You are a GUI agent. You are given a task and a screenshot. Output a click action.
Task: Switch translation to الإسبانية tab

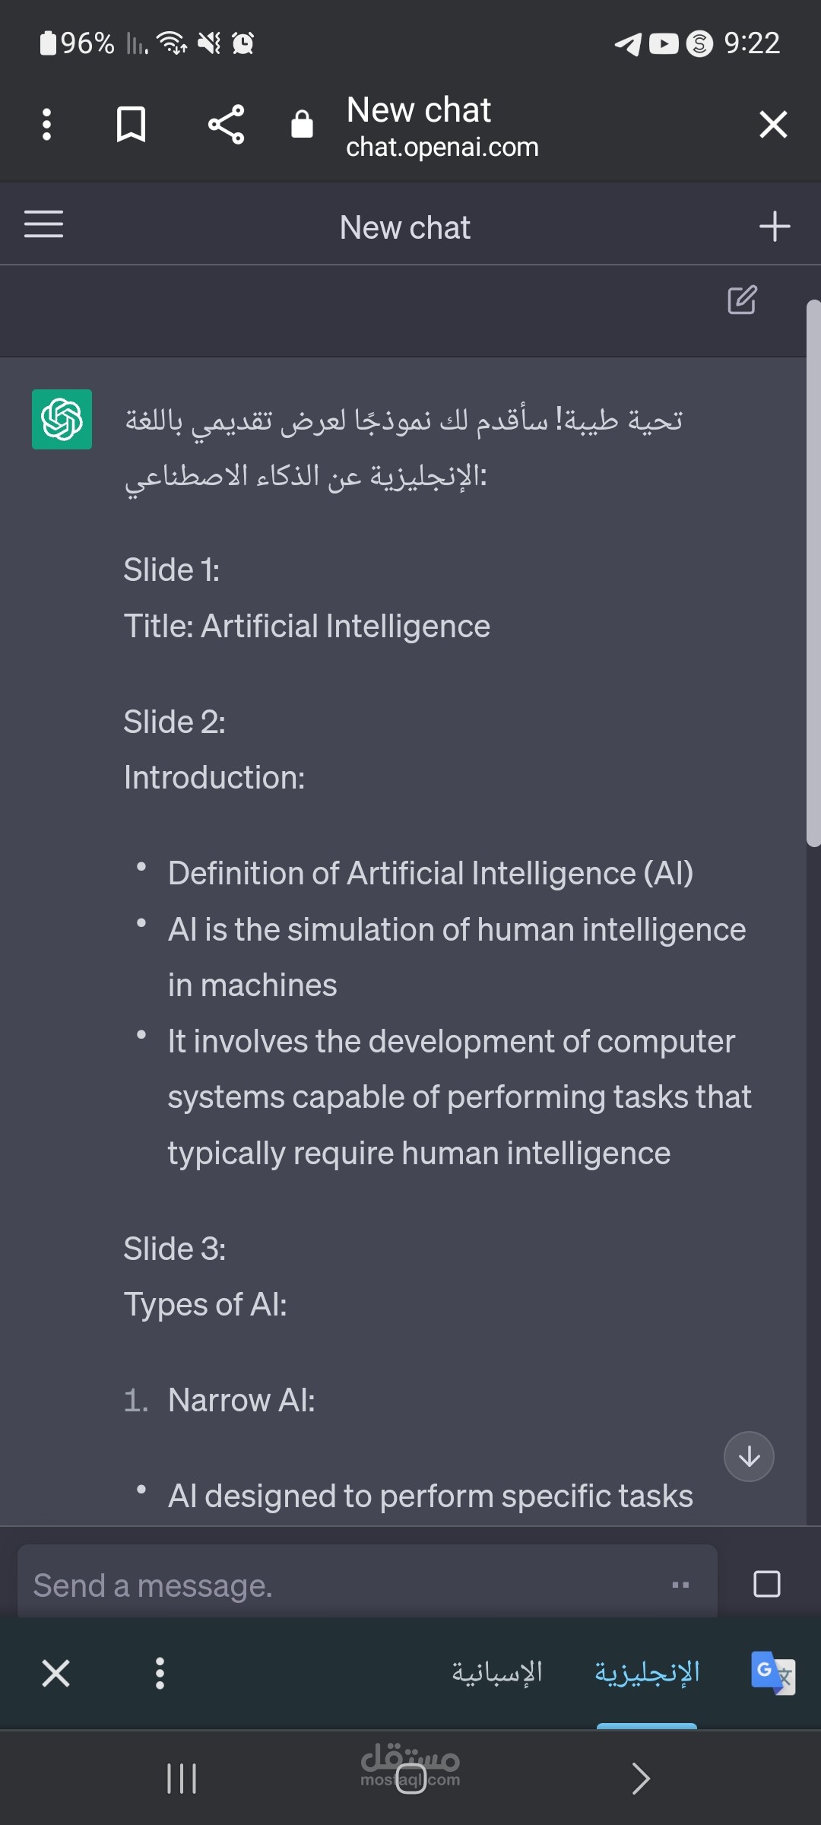(x=497, y=1671)
